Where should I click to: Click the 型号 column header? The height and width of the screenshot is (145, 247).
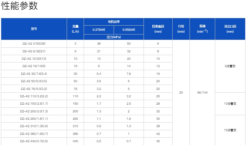click(34, 29)
